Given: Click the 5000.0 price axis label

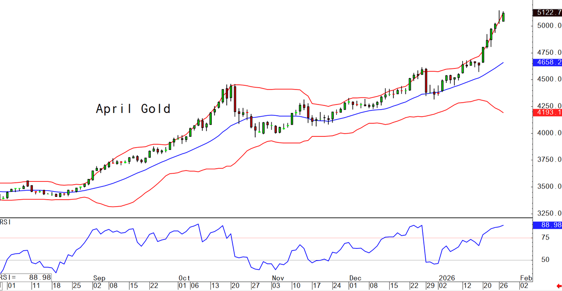Looking at the screenshot, I should click(x=549, y=25).
